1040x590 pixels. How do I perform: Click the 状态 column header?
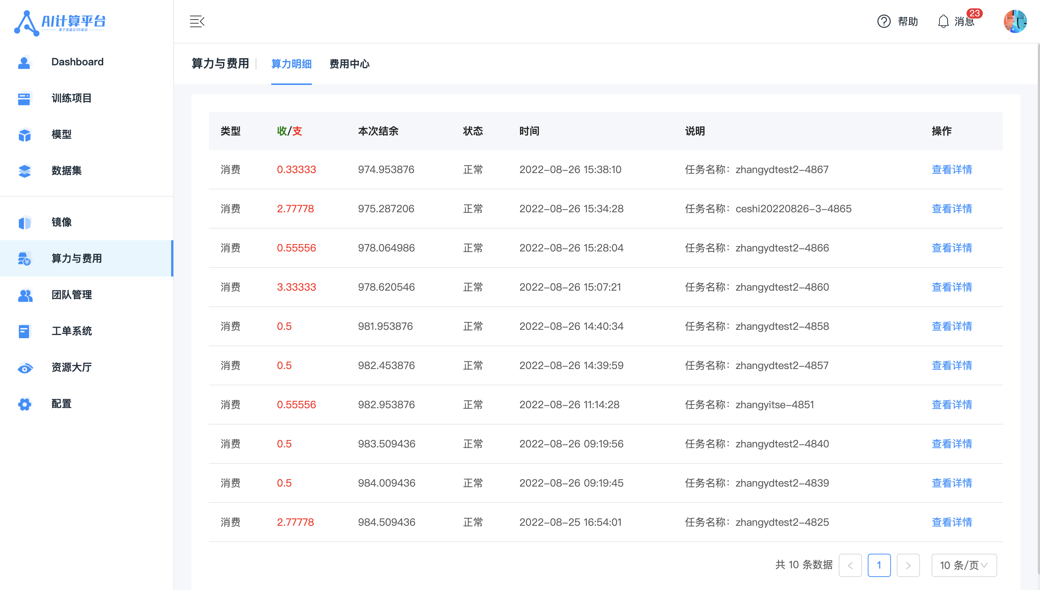[x=473, y=131]
